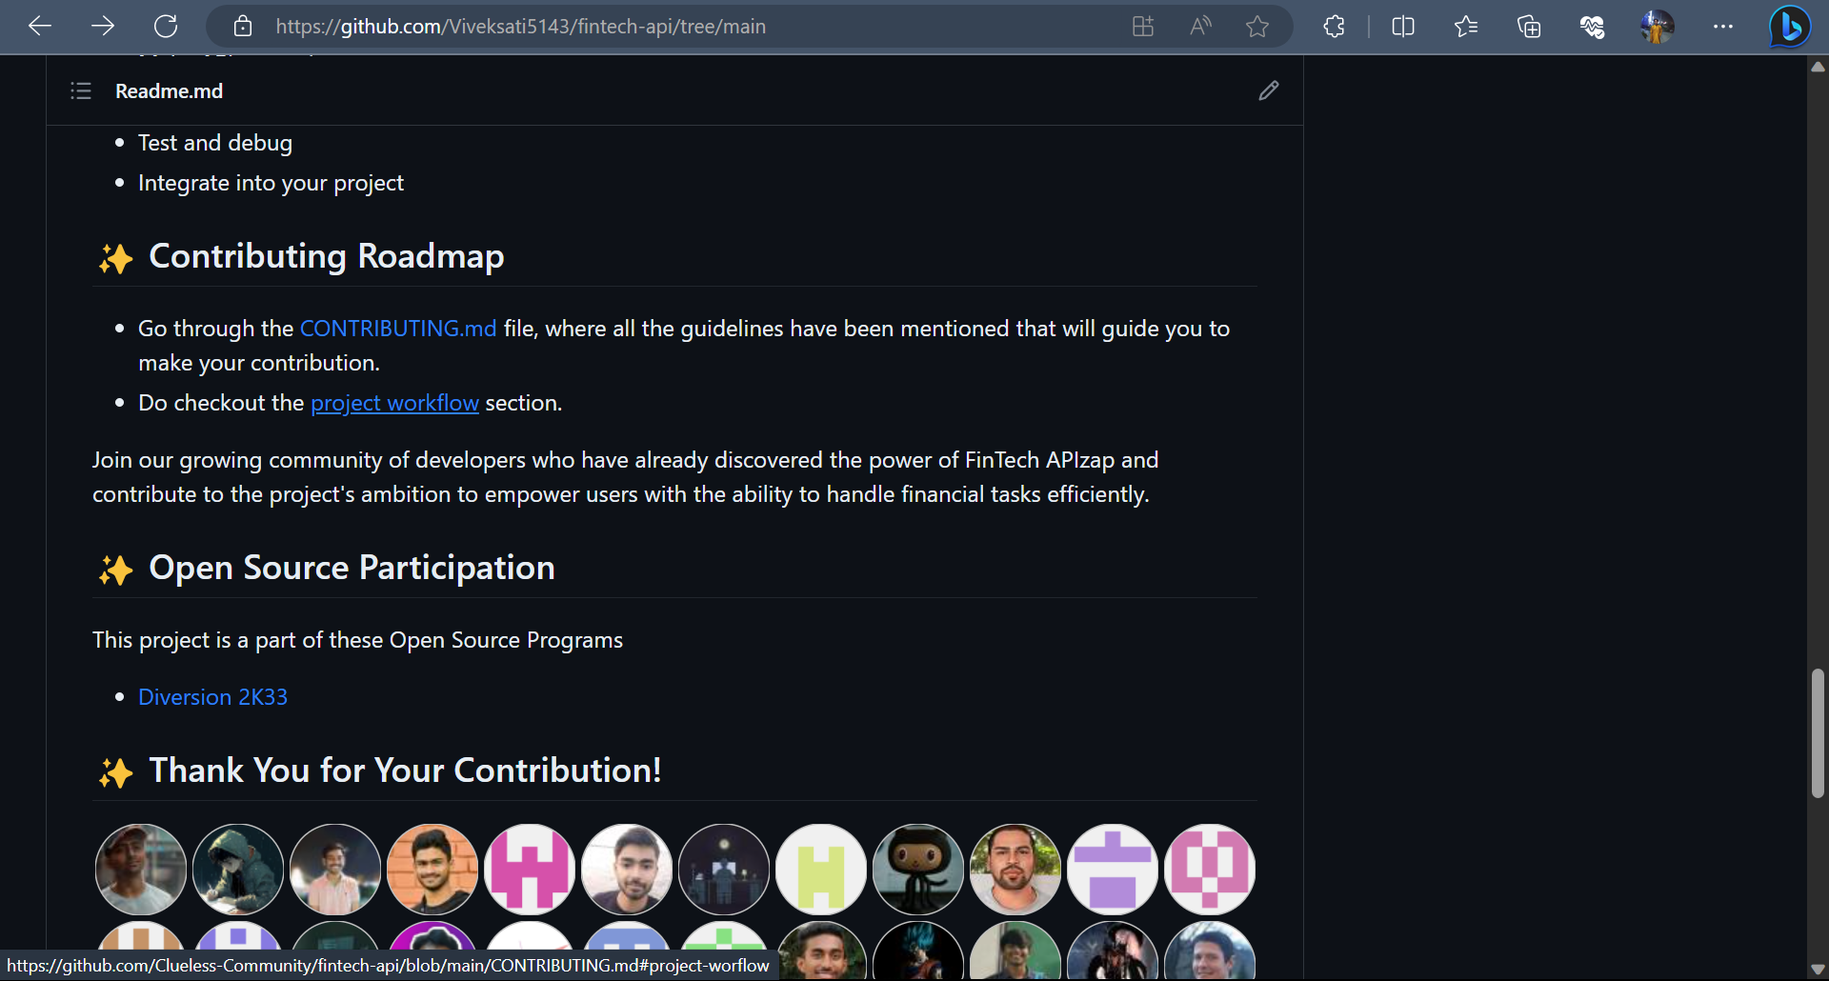Open the first contributor avatar
Screen dimensions: 1829x981
click(x=140, y=868)
